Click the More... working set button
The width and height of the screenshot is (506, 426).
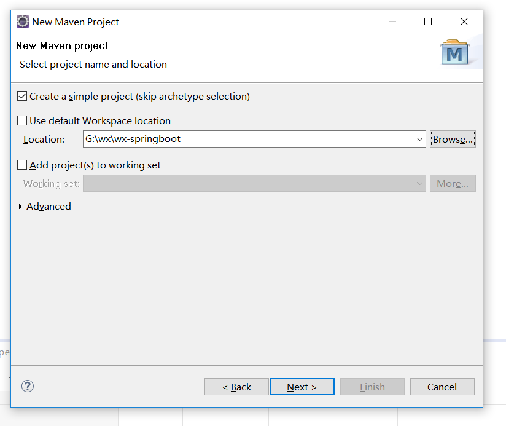click(453, 184)
